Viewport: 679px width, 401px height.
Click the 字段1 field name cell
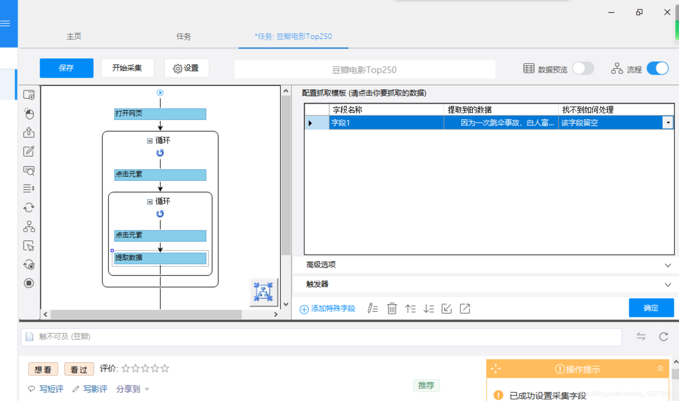click(386, 123)
